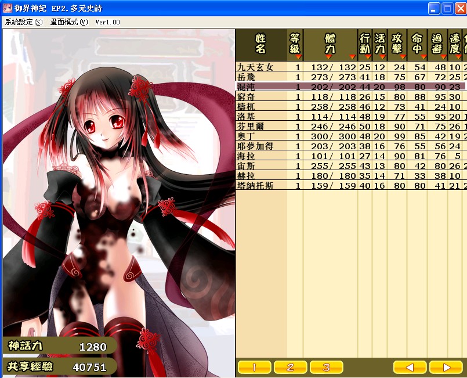The image size is (467, 378).
Task: Click the 混沌 character portrait artwork
Action: coord(118,203)
